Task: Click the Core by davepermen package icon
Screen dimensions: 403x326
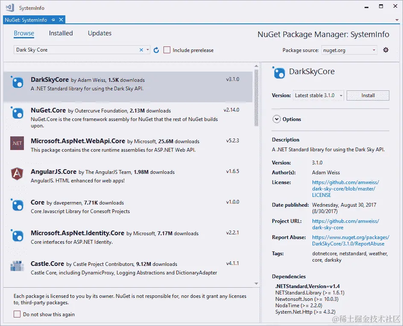Action: pos(18,205)
